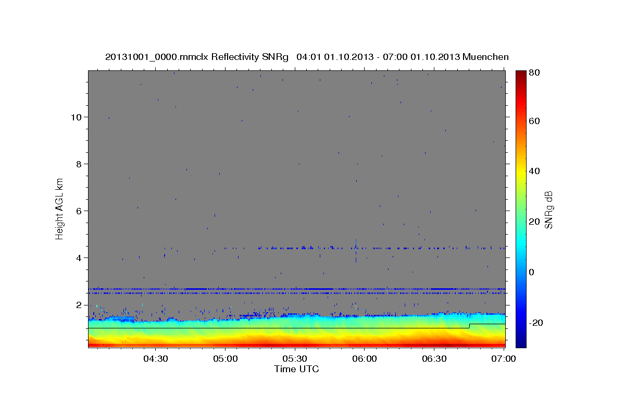Click the colorbar value 80
The image size is (625, 417).
[x=534, y=73]
